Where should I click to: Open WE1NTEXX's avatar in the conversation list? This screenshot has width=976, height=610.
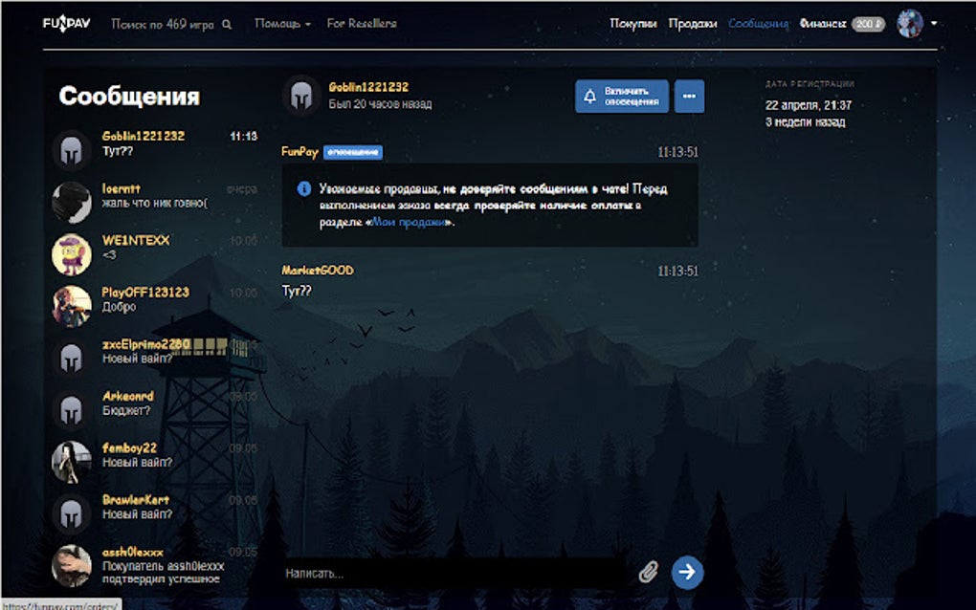click(x=71, y=251)
